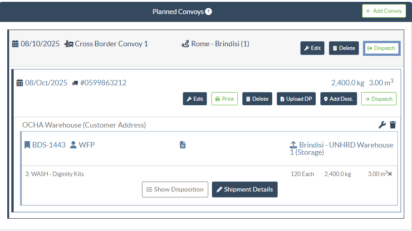The width and height of the screenshot is (412, 231).
Task: Click the wrench icon for OCHA Warehouse
Action: 382,125
